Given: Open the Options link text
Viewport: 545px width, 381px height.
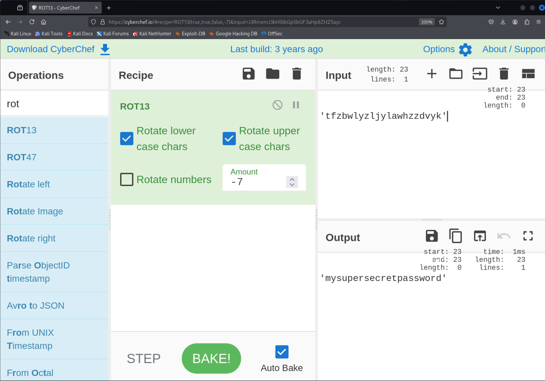Looking at the screenshot, I should coord(439,49).
